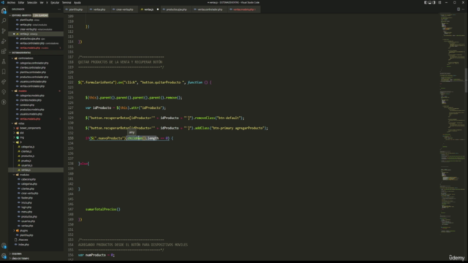
Task: Click the editor vertical scrollbar thumb
Action: coord(467,80)
